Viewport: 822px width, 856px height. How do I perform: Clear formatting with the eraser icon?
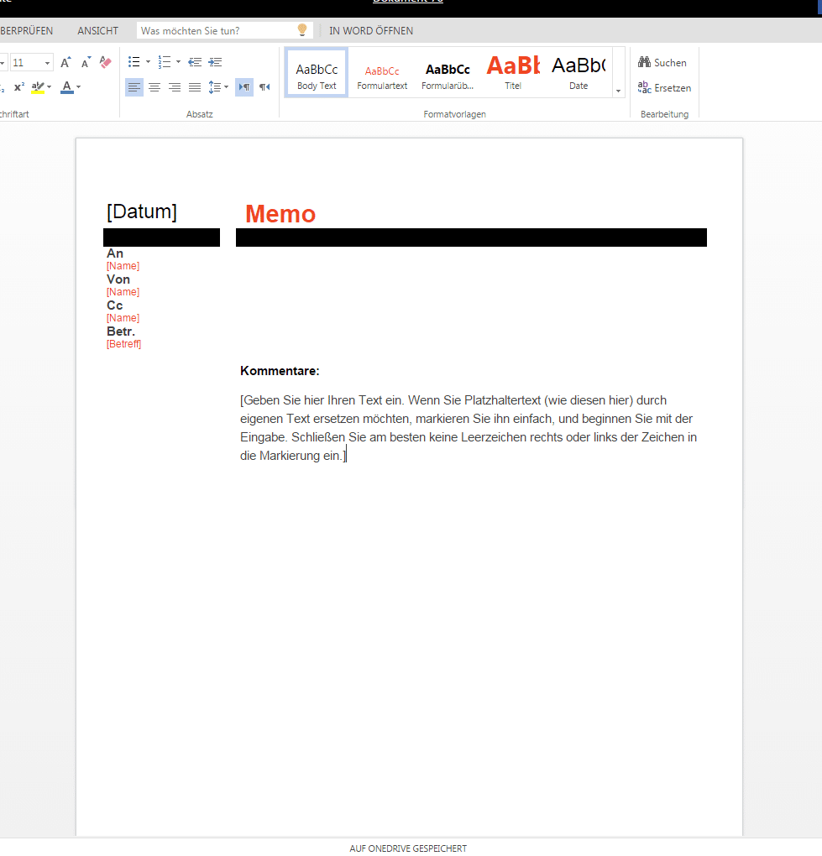(x=106, y=63)
